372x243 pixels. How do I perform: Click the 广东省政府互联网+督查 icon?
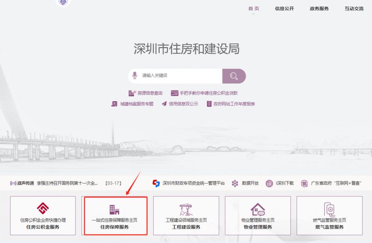(x=303, y=183)
